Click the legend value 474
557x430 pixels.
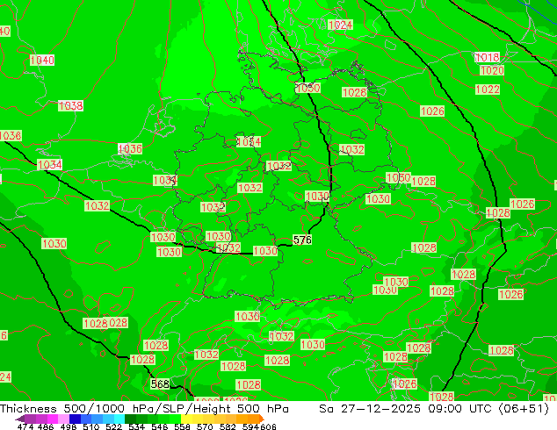coord(25,426)
